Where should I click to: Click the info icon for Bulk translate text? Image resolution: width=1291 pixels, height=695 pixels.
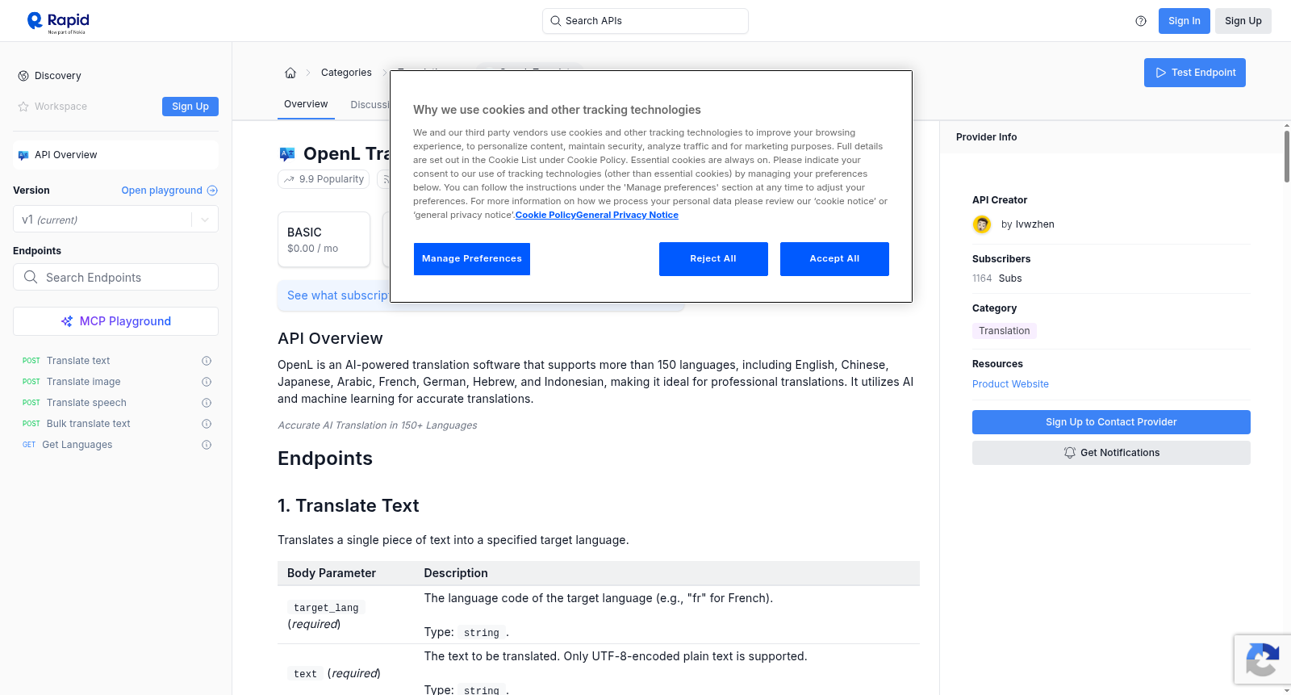pos(207,424)
